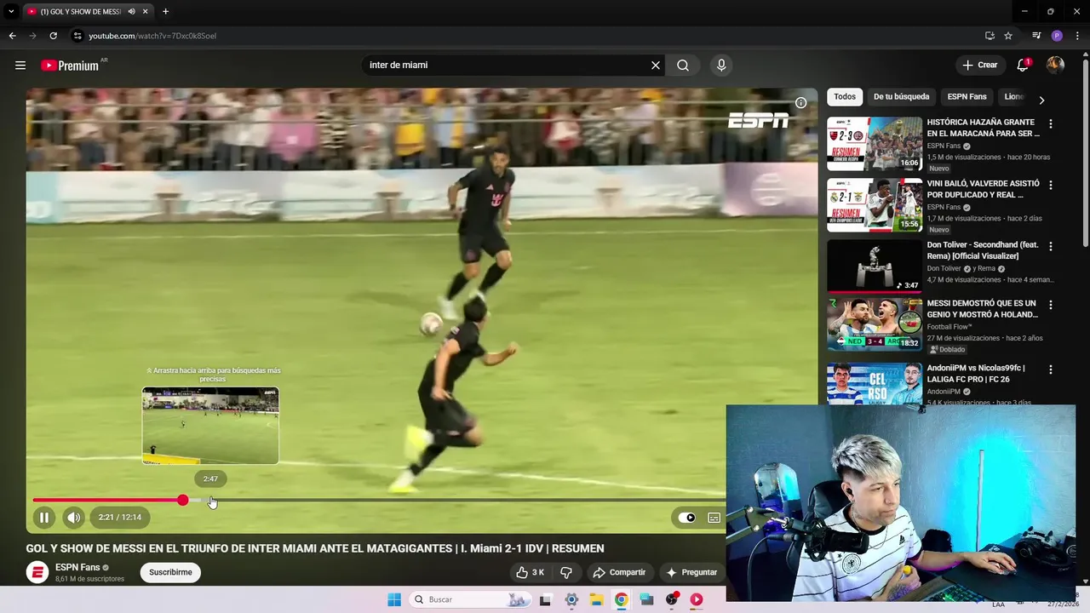Dislike the video
The width and height of the screenshot is (1090, 613).
[x=565, y=572]
